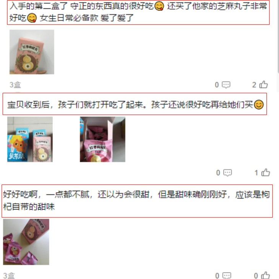View photo of blue and pink boxes
Screen dimensions: 279x279
point(30,139)
